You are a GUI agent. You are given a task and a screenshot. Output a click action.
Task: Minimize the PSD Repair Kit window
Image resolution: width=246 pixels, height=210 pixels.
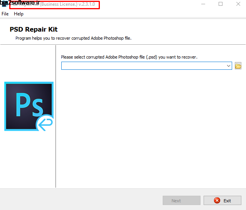click(x=202, y=4)
